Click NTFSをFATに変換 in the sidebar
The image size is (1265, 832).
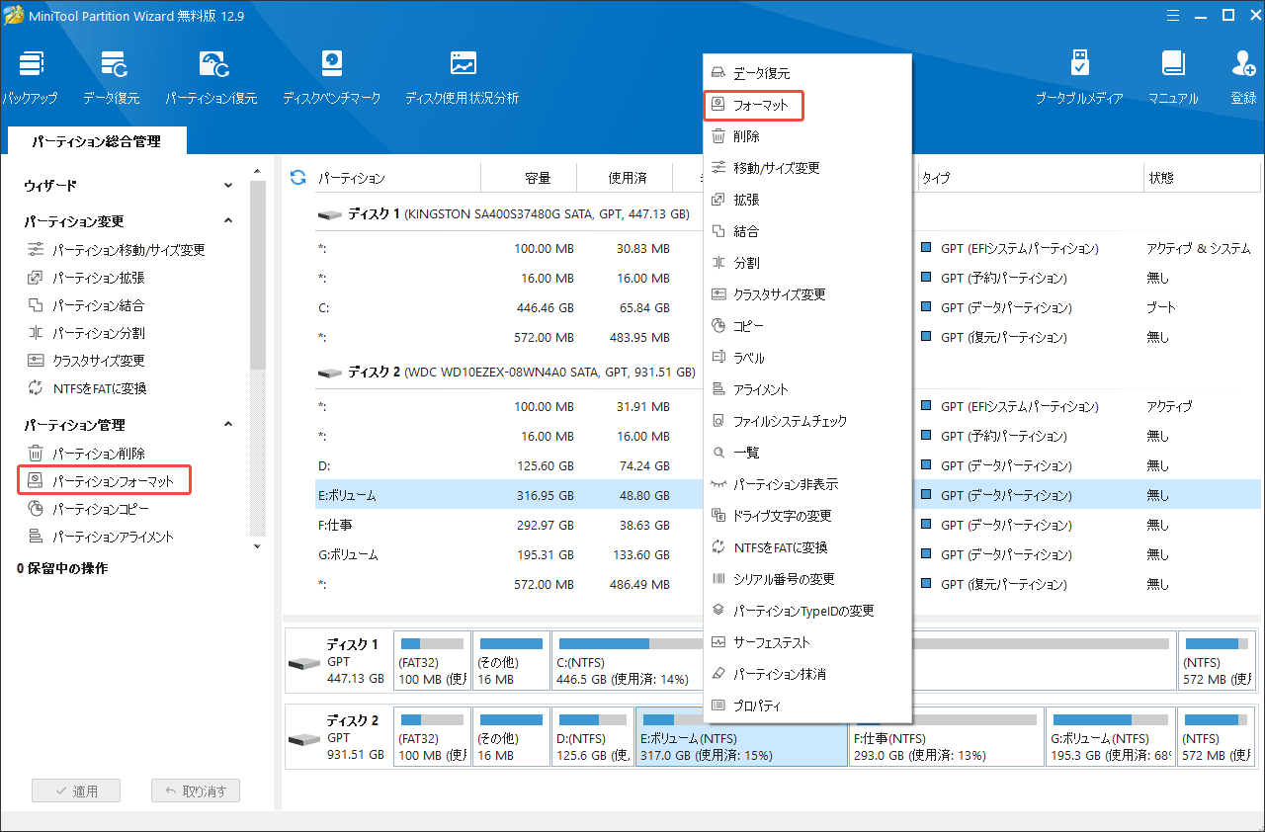coord(87,388)
